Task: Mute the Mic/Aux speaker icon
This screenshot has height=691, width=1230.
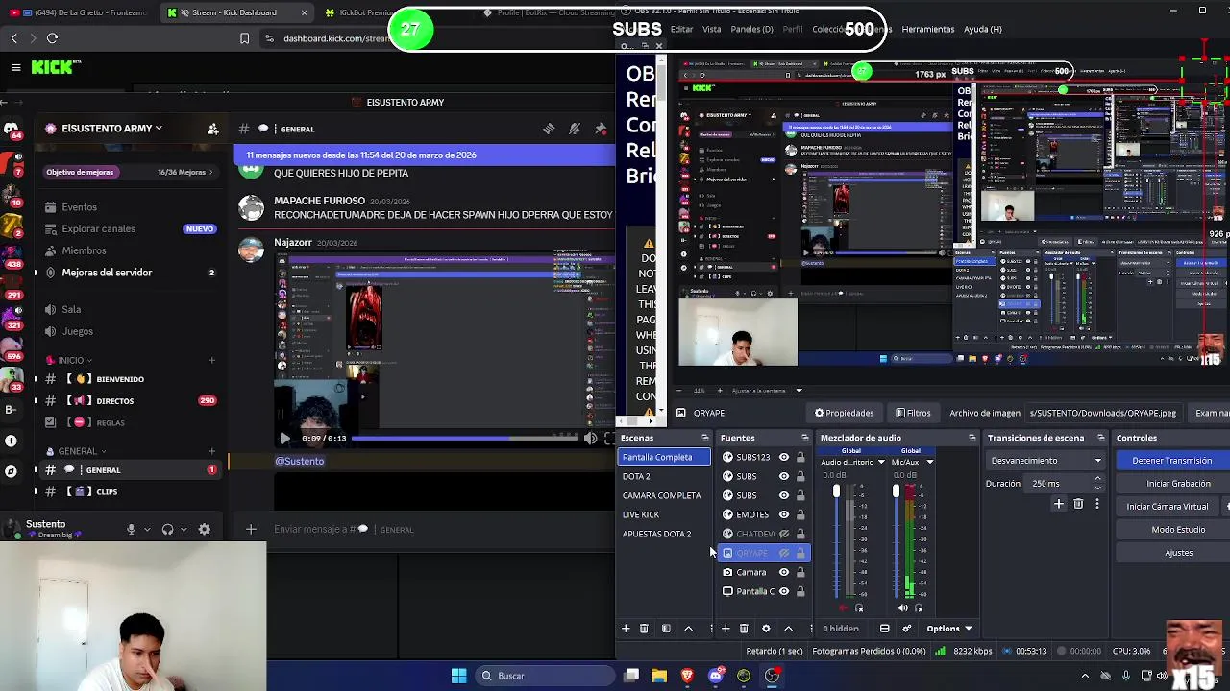Action: click(902, 608)
